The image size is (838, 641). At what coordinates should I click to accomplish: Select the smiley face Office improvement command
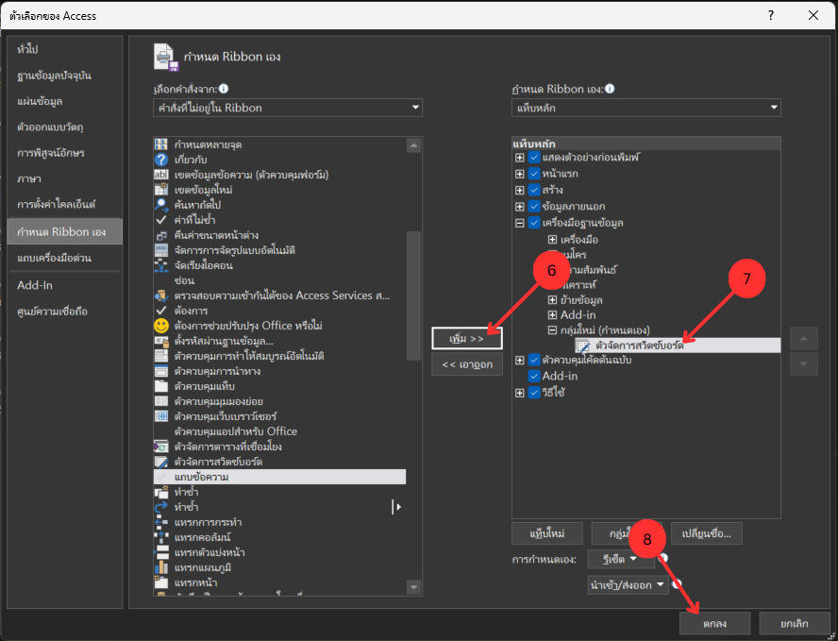(x=160, y=326)
